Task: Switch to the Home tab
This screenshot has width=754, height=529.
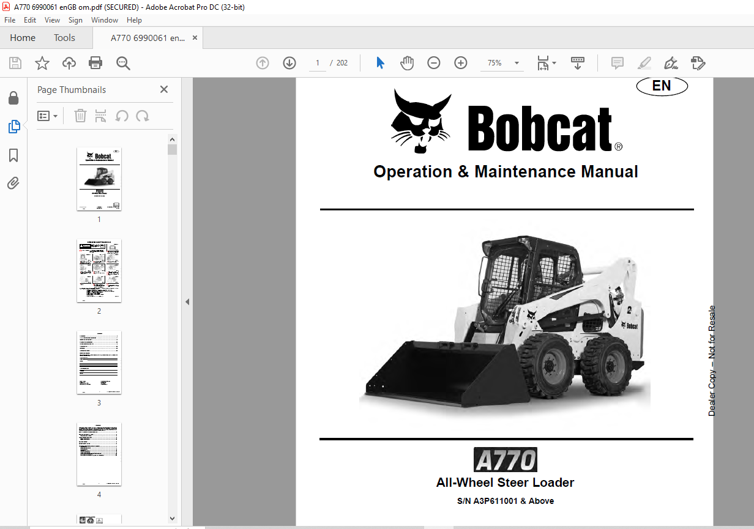Action: pos(23,38)
